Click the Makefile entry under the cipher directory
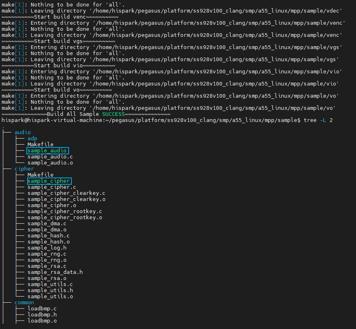Image resolution: width=356 pixels, height=329 pixels. tap(41, 175)
